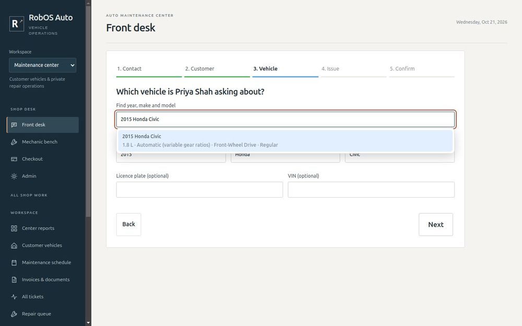Open All tickets

pyautogui.click(x=43, y=297)
